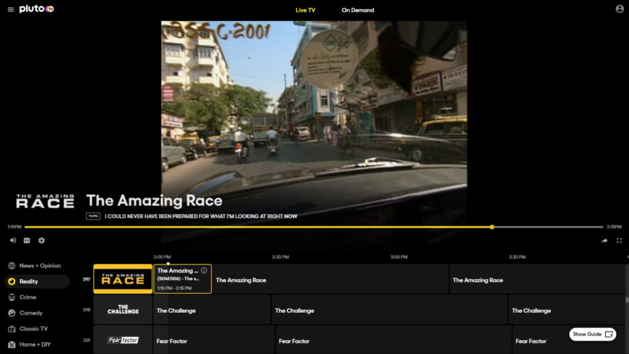This screenshot has width=629, height=354.
Task: Select first The Challenge program block
Action: point(212,310)
